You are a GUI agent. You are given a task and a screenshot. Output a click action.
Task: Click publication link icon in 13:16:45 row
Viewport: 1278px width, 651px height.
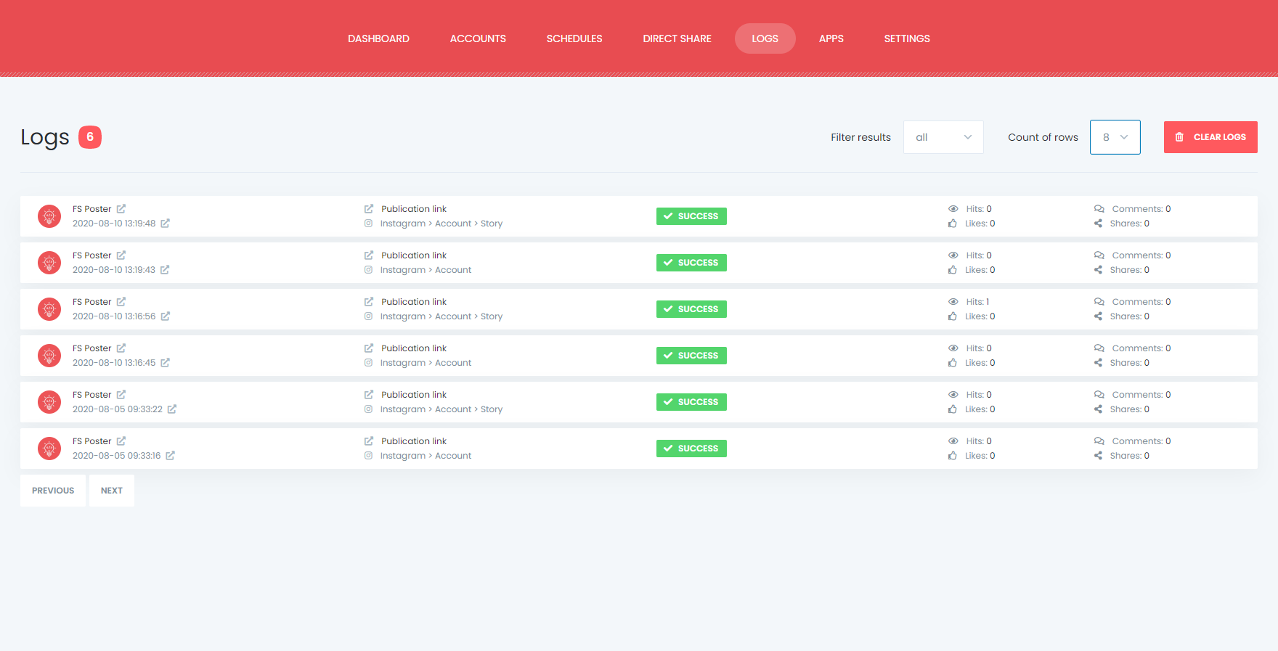369,348
